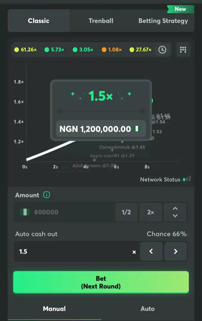The image size is (202, 321).
Task: Click the Amount info icon
Action: pyautogui.click(x=46, y=195)
